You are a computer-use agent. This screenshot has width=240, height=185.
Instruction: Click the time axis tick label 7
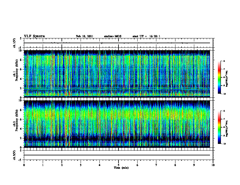pyautogui.click(x=156, y=165)
